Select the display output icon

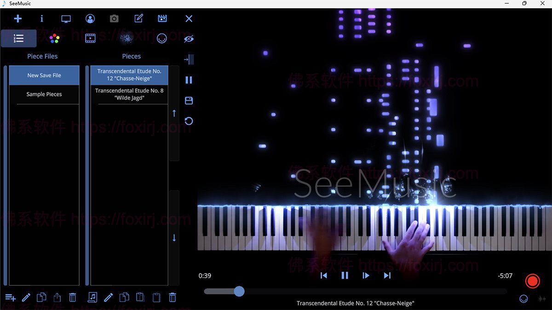click(x=66, y=18)
